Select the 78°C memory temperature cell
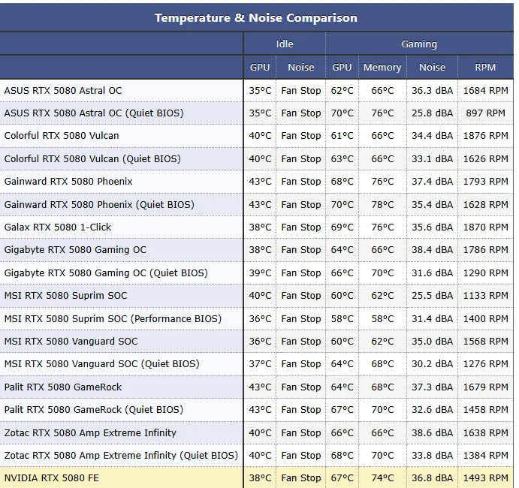The width and height of the screenshot is (519, 488). click(382, 204)
